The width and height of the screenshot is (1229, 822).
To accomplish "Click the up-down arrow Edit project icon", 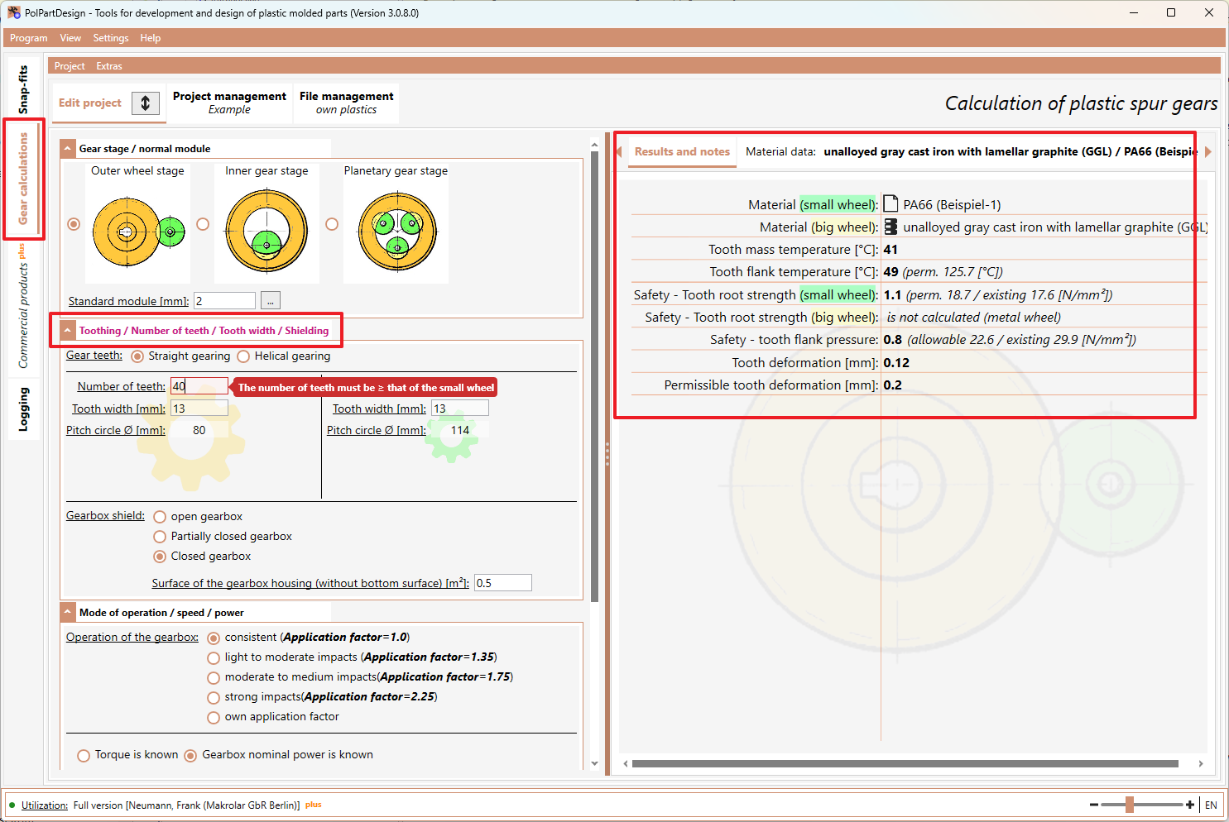I will (x=146, y=103).
